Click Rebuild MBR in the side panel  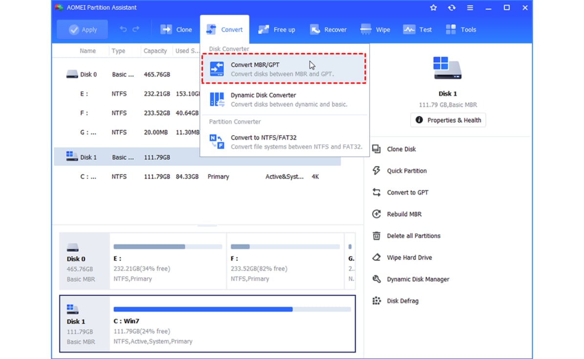(404, 214)
